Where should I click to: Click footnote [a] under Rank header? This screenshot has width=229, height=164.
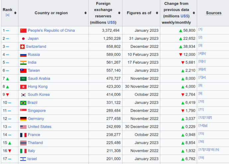pyautogui.click(x=7, y=15)
